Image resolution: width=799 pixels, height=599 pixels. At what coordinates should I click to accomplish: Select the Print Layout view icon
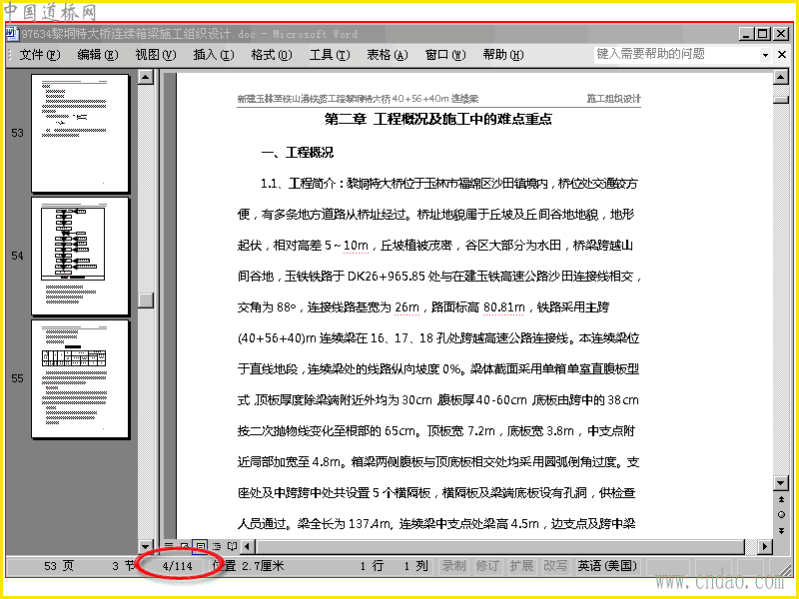(x=201, y=546)
